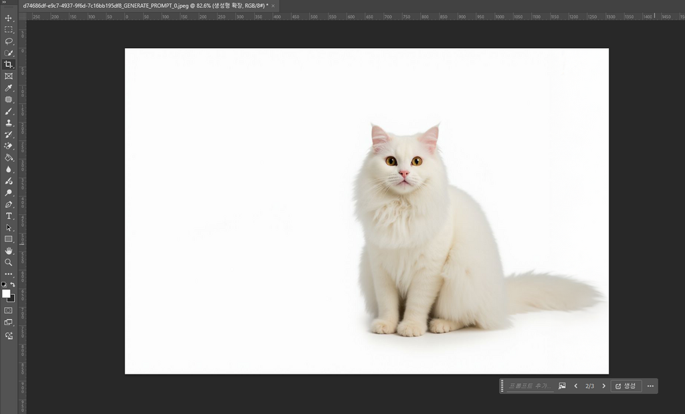685x414 pixels.
Task: Select the Paint Bucket tool
Action: coord(8,158)
